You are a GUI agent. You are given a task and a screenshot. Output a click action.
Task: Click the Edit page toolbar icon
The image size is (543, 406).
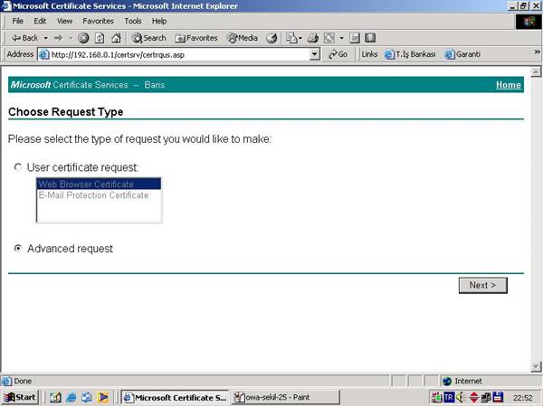point(329,38)
